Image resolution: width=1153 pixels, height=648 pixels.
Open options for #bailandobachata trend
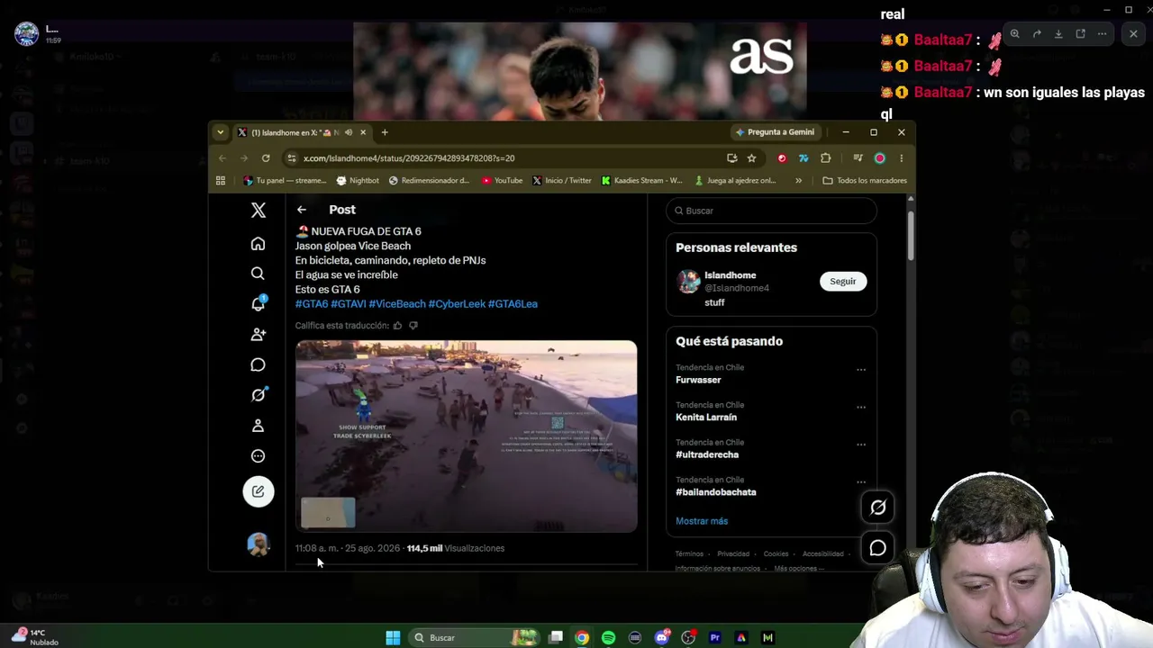point(861,482)
